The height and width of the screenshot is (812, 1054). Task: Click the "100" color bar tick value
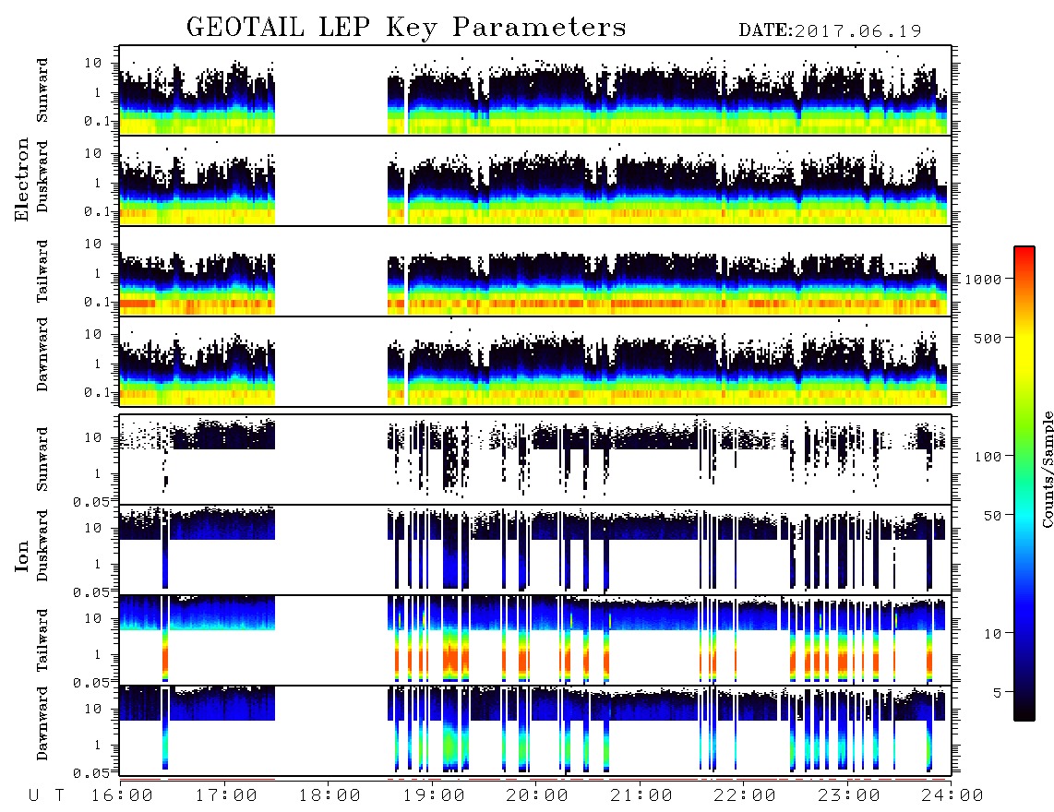click(988, 457)
